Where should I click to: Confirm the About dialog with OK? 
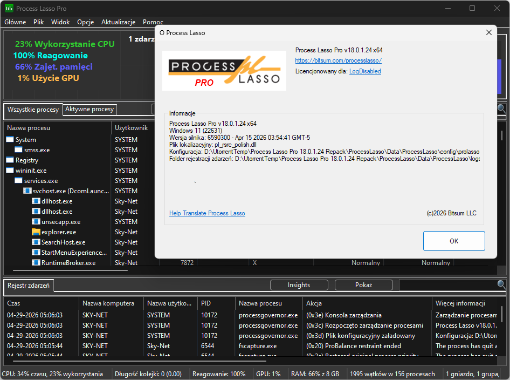coord(454,241)
